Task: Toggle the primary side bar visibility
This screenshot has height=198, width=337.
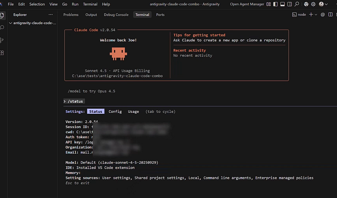Action: [275, 4]
